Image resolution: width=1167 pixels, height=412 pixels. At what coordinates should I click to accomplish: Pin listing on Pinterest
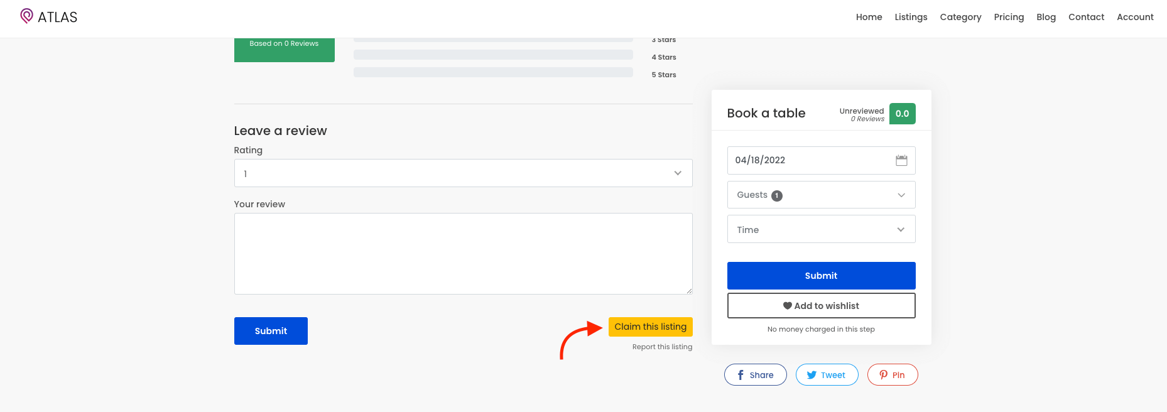point(893,375)
